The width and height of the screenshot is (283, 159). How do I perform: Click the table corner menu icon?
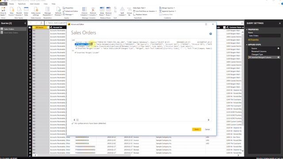click(30, 27)
